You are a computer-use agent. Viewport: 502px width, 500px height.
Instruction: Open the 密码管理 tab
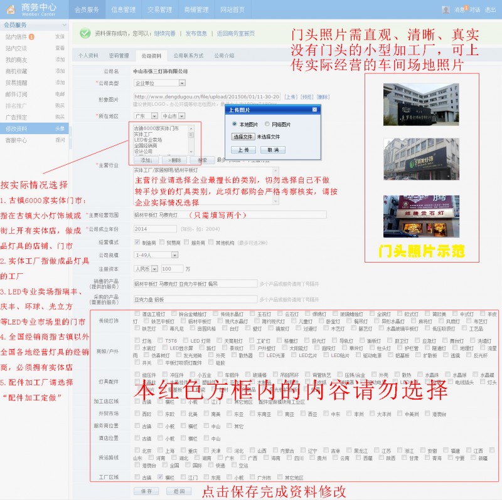tap(119, 56)
